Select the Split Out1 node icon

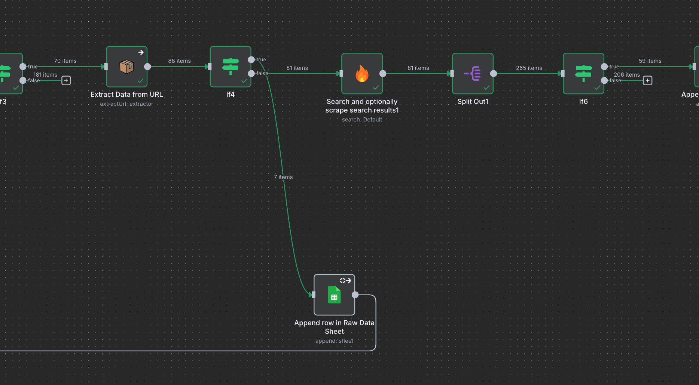[473, 74]
